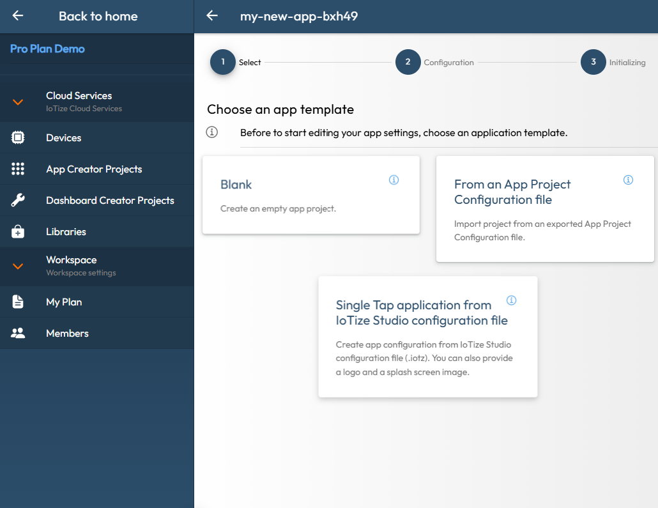
Task: Go to step 2 Configuration
Action: point(408,62)
